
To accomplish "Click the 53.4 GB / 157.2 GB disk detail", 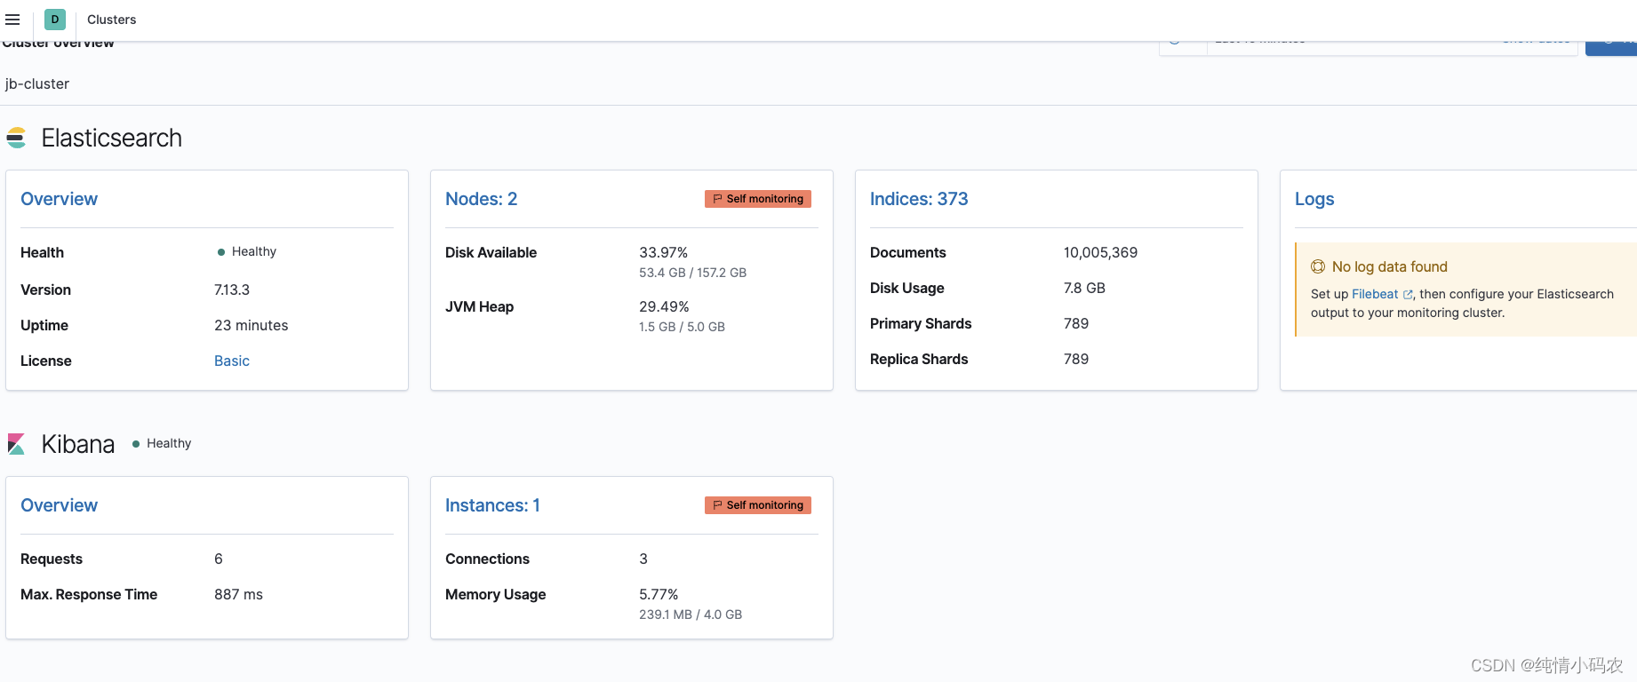I will (692, 273).
